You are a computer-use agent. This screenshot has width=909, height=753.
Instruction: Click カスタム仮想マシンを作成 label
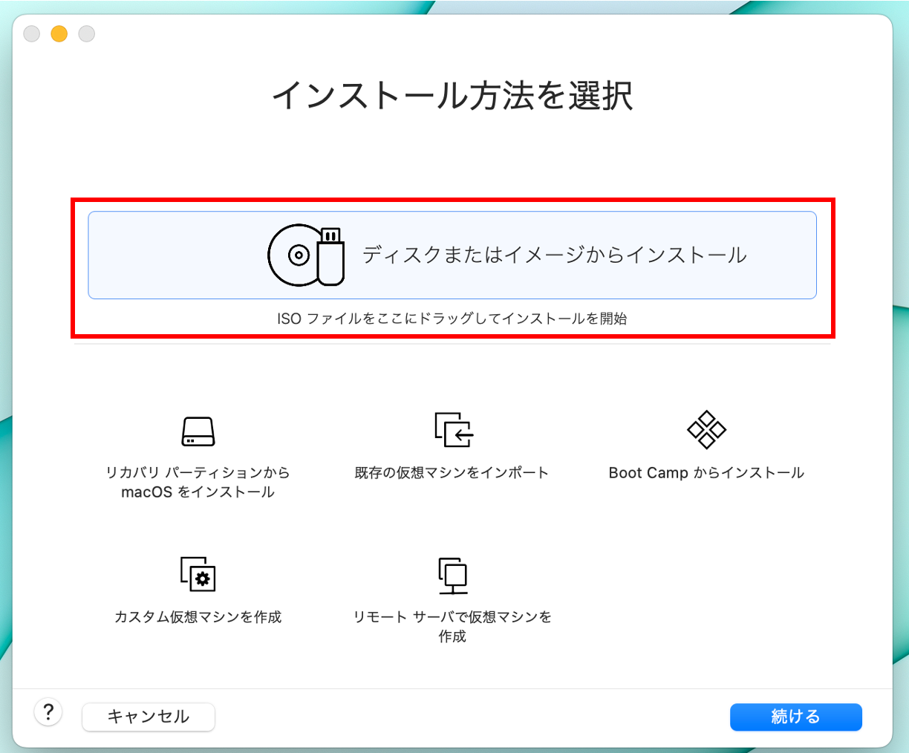pos(198,617)
